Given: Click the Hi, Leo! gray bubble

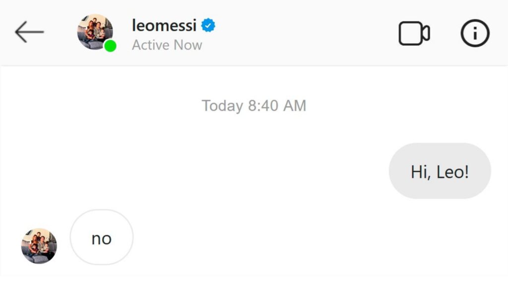Looking at the screenshot, I should pyautogui.click(x=440, y=171).
